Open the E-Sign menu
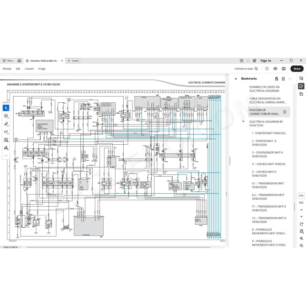 tap(42, 69)
